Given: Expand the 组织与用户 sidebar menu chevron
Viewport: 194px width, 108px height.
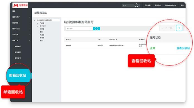Looking at the screenshot, I should [x=30, y=17].
